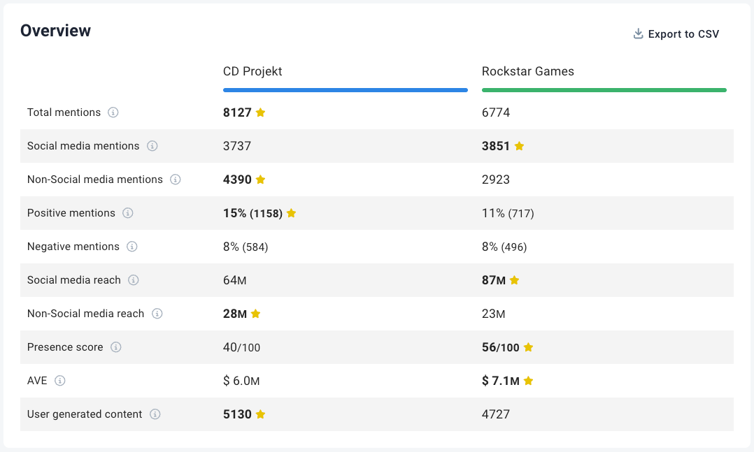The height and width of the screenshot is (452, 754).
Task: Select CD Projekt total mentions value 8127
Action: [x=238, y=112]
